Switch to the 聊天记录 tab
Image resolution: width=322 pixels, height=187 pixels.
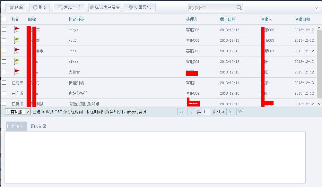point(39,126)
